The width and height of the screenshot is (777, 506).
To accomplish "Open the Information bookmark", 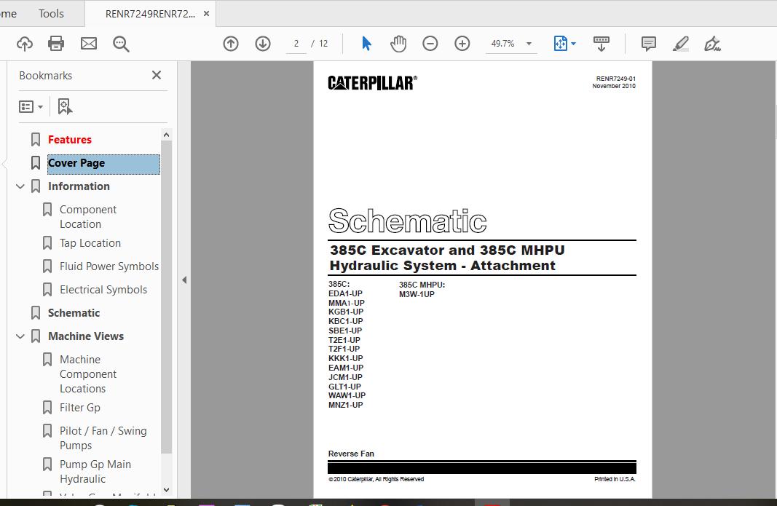I will (79, 186).
